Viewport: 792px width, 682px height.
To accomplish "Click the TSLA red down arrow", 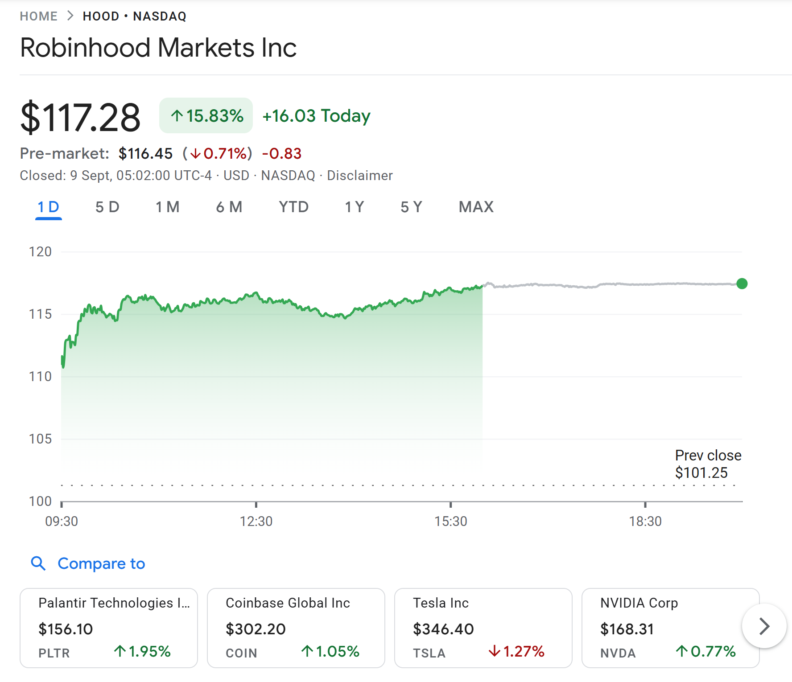I will tap(494, 651).
